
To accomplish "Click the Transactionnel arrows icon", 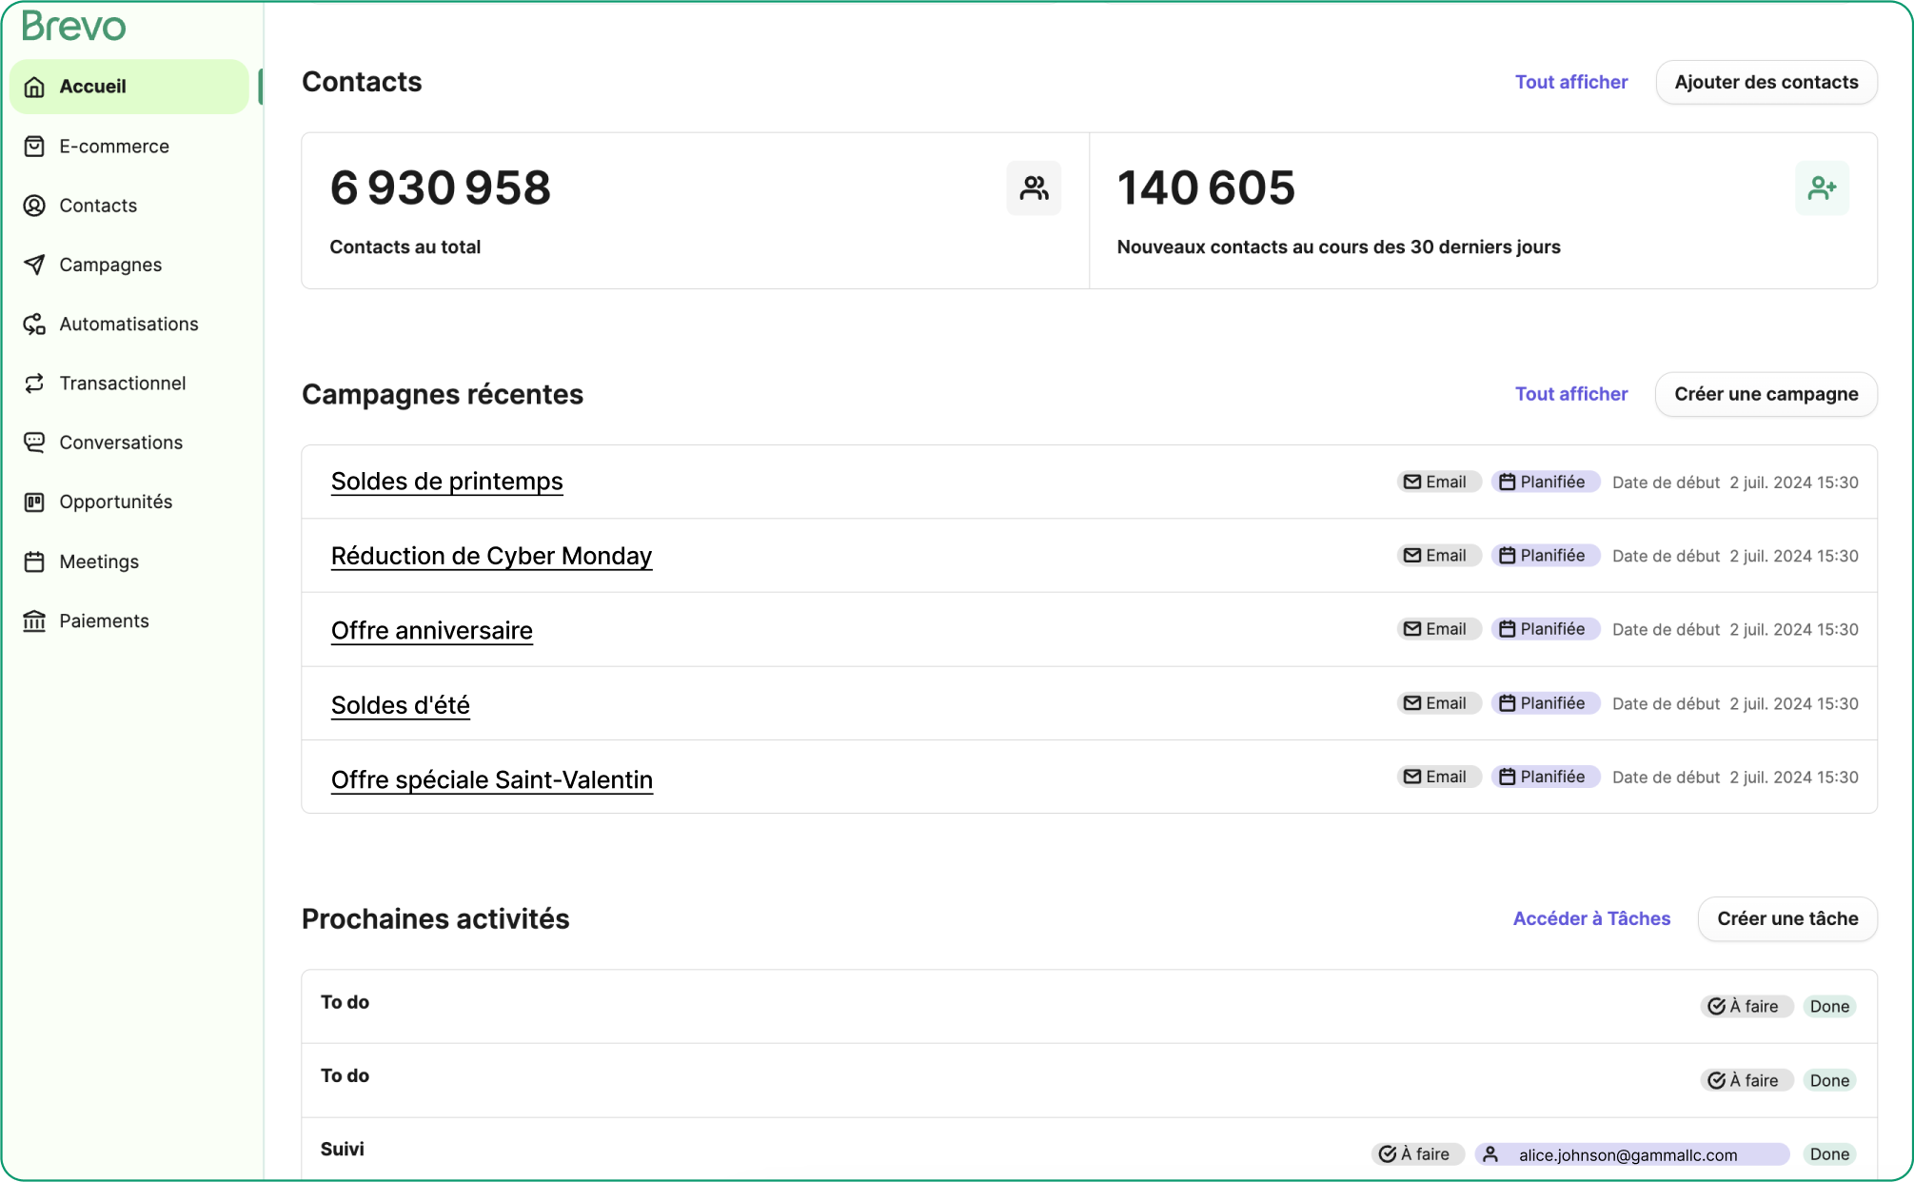I will tap(34, 383).
